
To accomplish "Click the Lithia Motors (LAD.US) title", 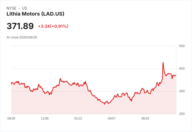I will pyautogui.click(x=35, y=14).
